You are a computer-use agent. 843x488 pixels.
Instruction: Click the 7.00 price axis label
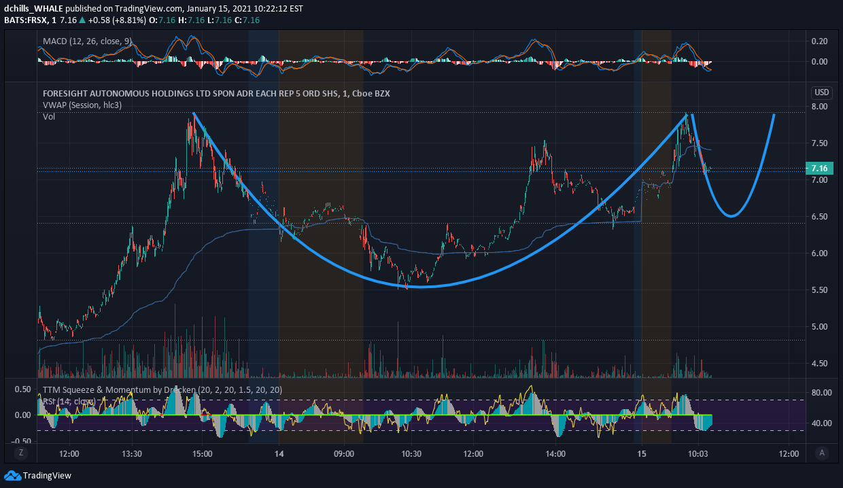point(819,180)
